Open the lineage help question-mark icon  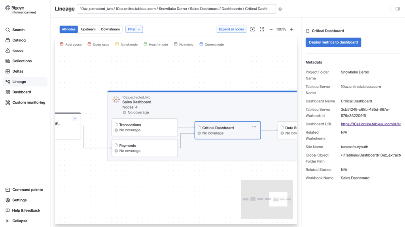pyautogui.click(x=280, y=9)
